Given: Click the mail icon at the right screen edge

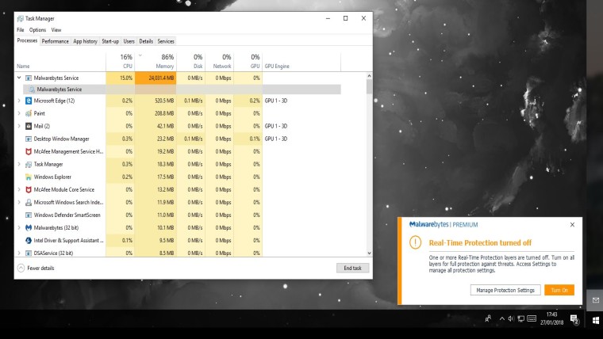Looking at the screenshot, I should (x=596, y=300).
